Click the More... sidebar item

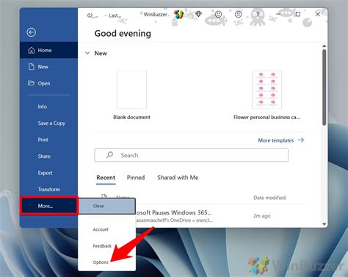(49, 206)
